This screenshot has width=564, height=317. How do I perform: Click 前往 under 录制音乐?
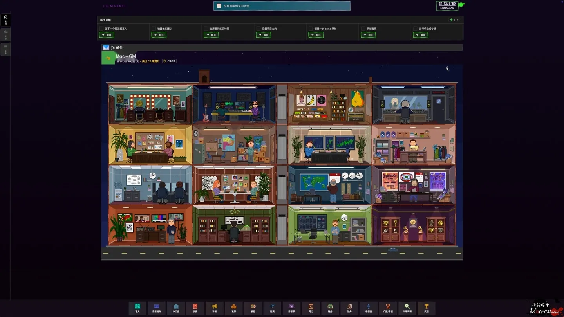coord(368,35)
